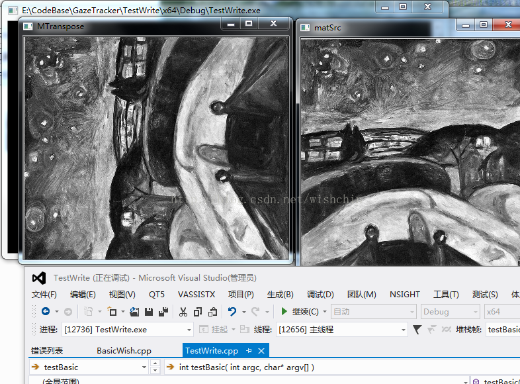Cut selection with the scissors icon
The image size is (520, 384).
[183, 312]
